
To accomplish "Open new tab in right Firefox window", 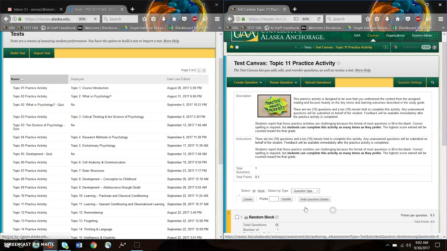I will (294, 9).
